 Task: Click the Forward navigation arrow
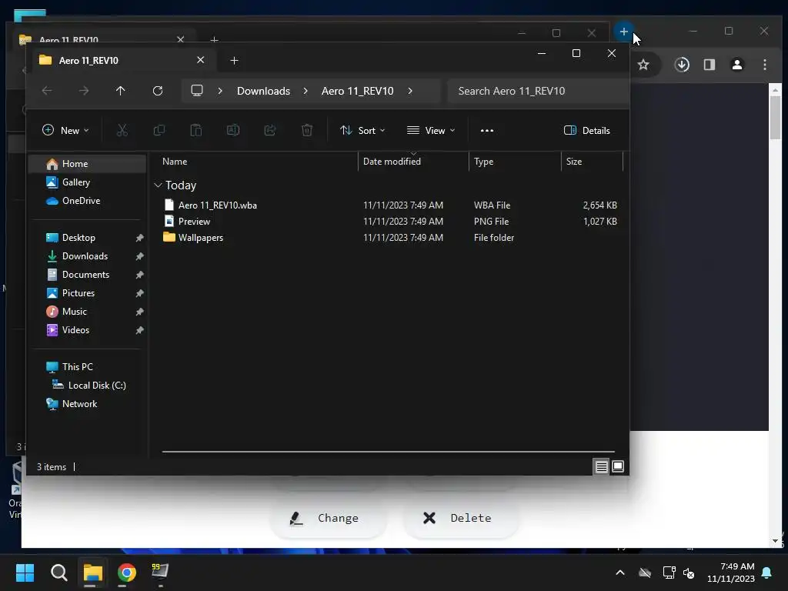point(84,91)
